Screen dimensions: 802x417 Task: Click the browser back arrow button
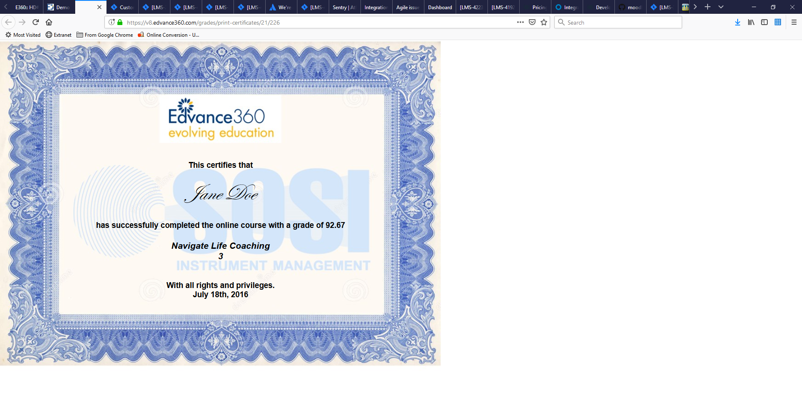point(8,22)
